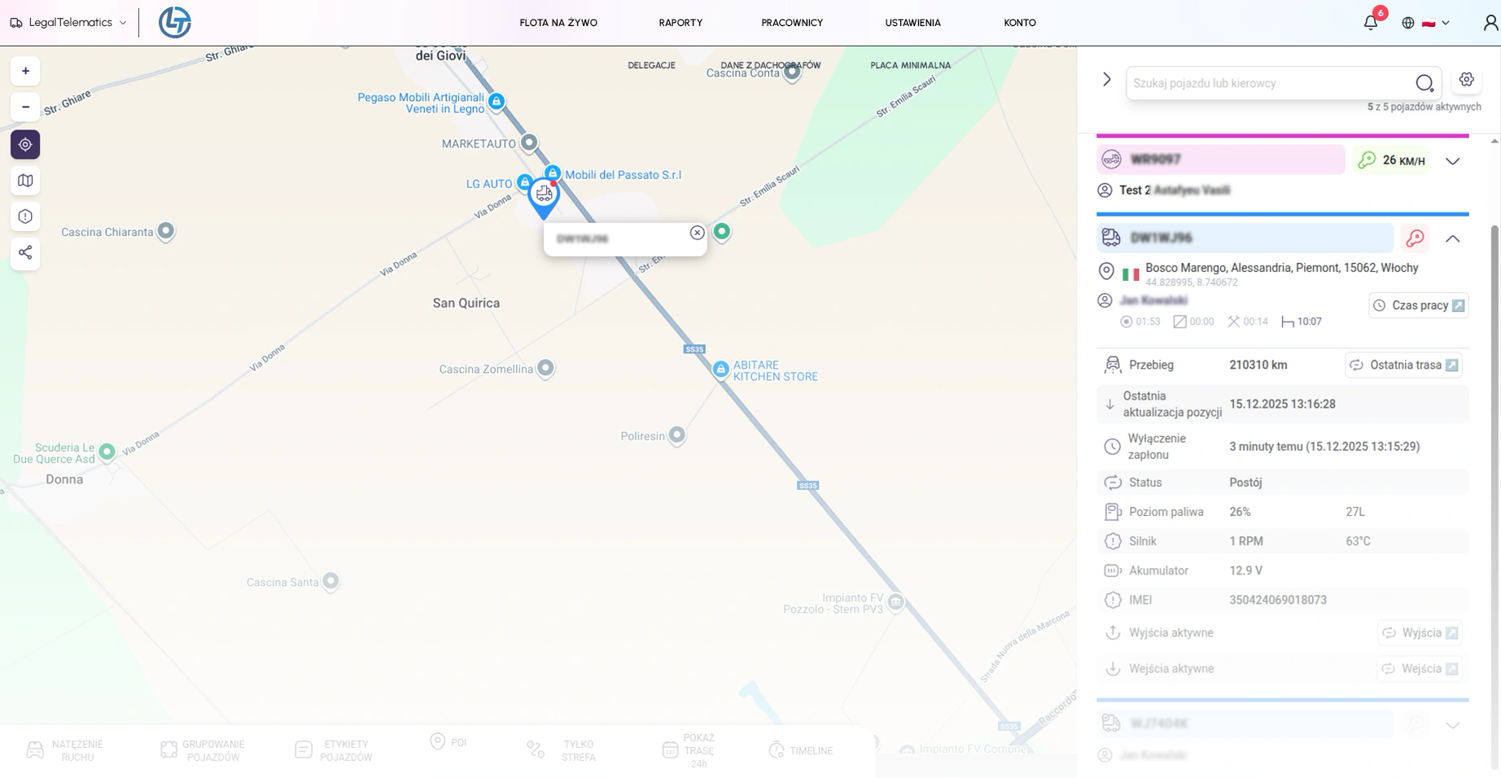The width and height of the screenshot is (1501, 778).
Task: Click the vehicle search input field
Action: tap(1270, 83)
